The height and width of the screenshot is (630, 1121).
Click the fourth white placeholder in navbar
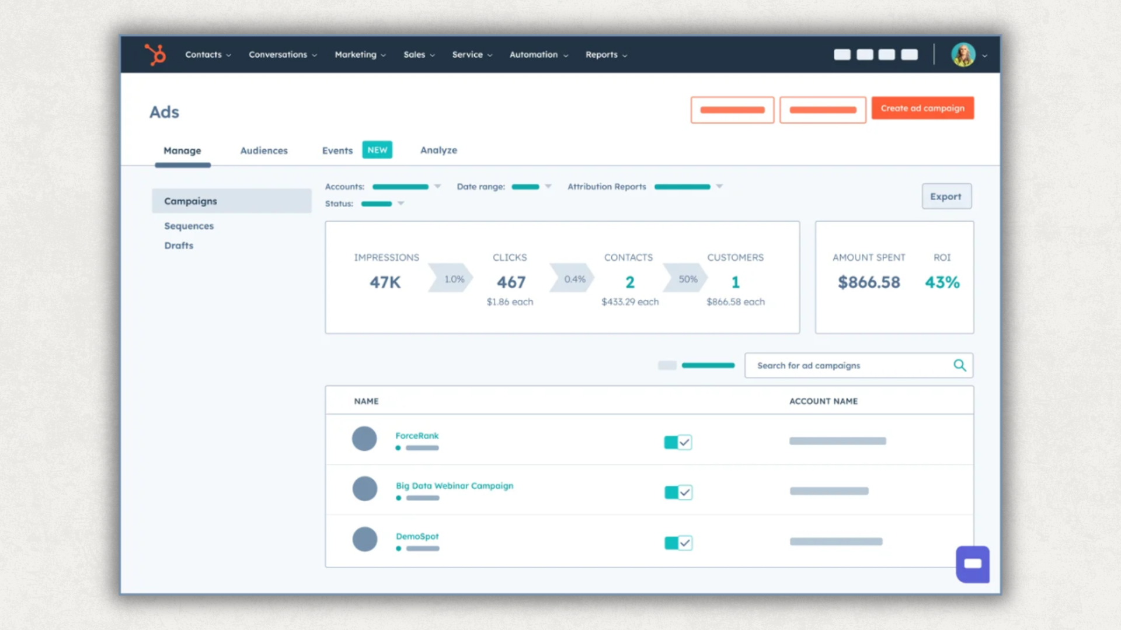[909, 54]
